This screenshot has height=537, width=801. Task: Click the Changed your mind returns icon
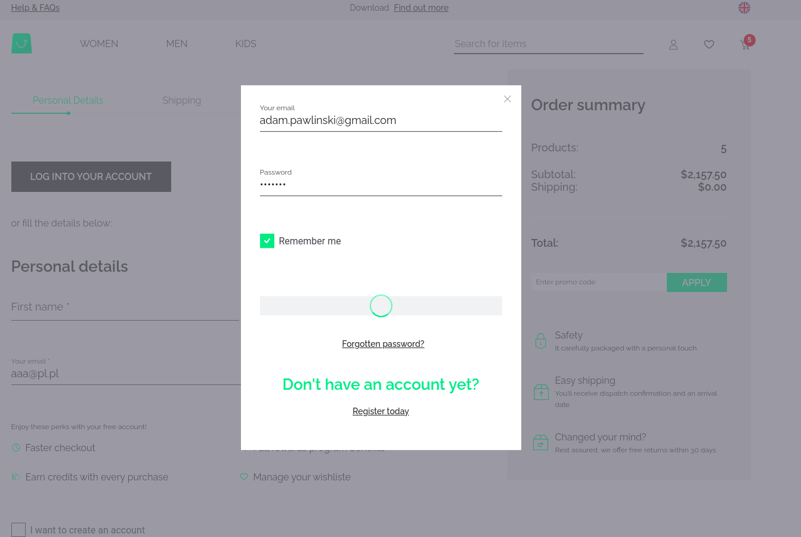[541, 442]
